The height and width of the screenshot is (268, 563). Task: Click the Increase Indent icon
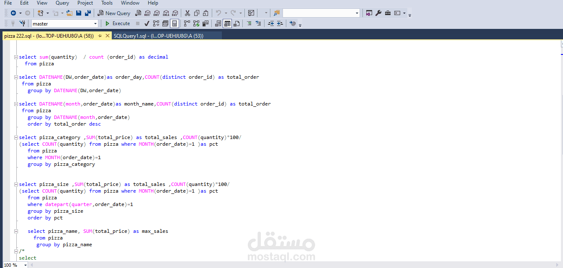tap(280, 23)
